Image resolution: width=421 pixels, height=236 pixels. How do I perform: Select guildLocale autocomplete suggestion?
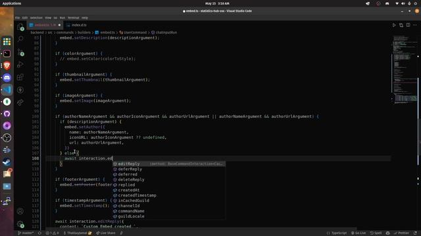coord(169,216)
